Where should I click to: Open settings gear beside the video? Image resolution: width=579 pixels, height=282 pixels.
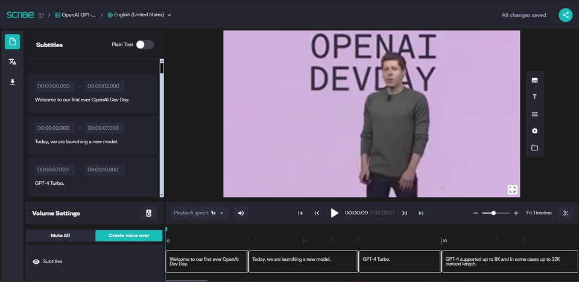coord(534,130)
